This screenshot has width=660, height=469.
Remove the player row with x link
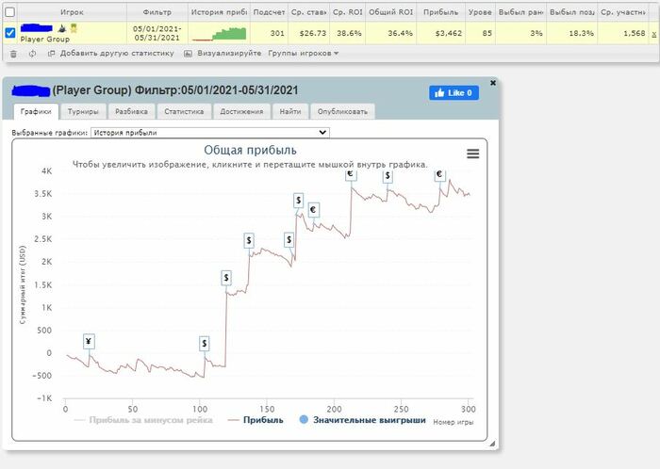[x=653, y=35]
